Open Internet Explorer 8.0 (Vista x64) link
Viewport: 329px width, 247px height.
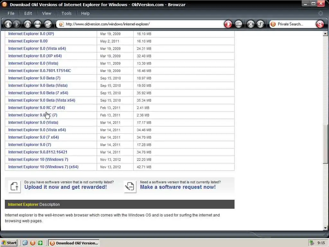click(x=37, y=48)
